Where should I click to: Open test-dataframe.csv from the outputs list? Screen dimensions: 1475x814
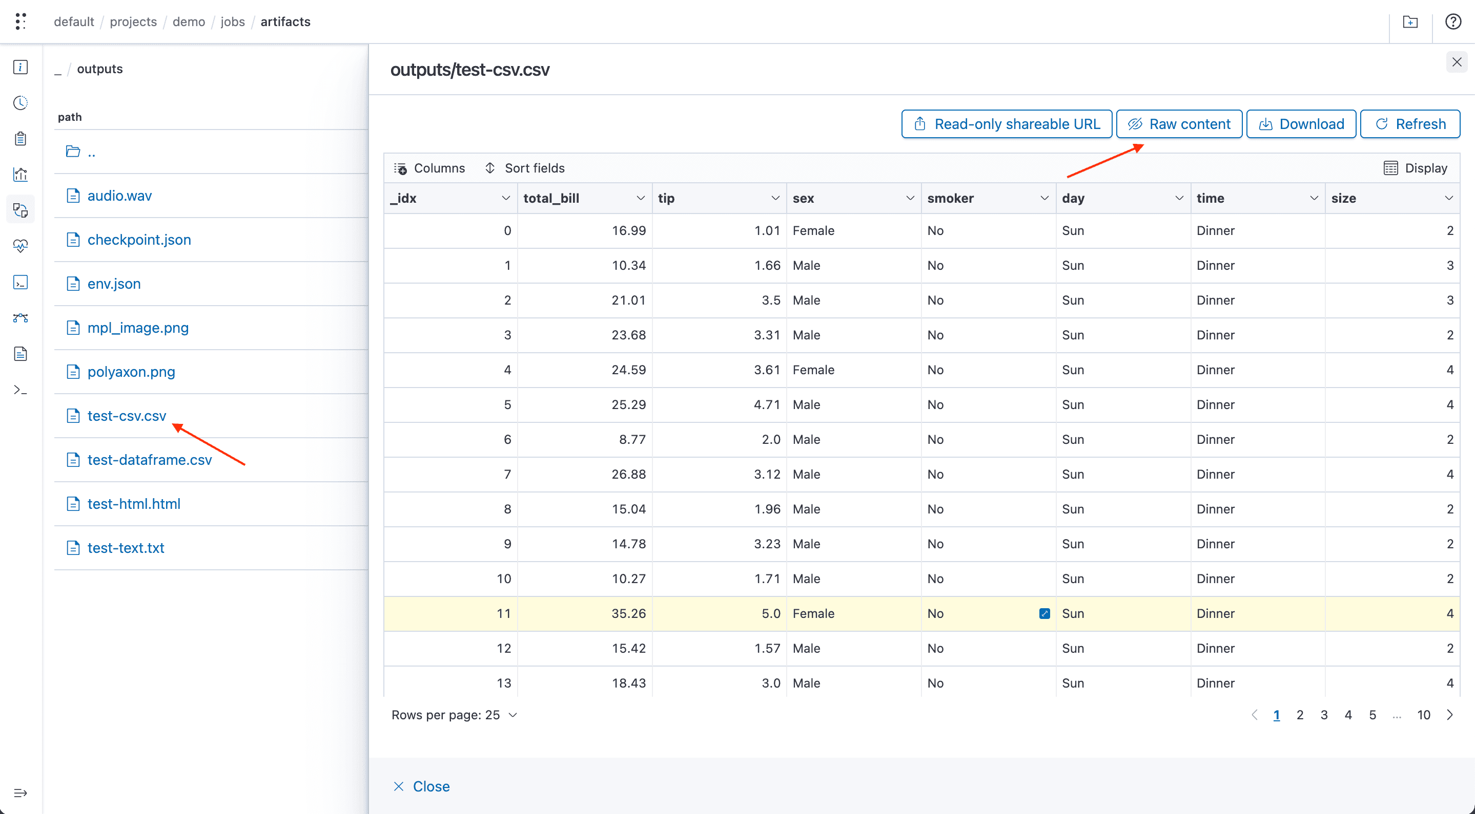click(x=150, y=459)
